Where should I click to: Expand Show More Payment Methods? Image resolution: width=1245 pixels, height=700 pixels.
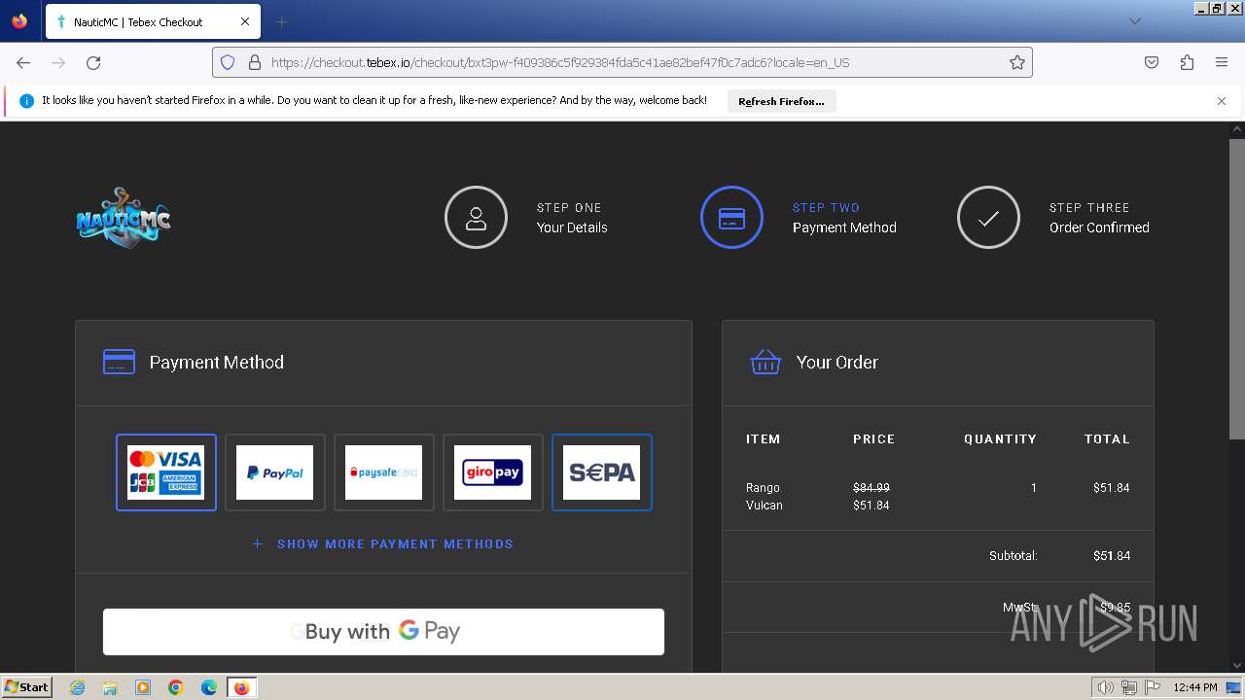click(383, 543)
